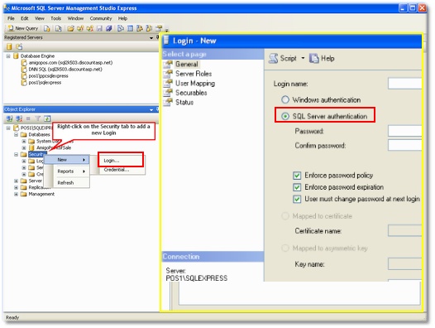This screenshot has width=435, height=328.
Task: Click the Summary window toolbar icon
Action: (130, 28)
